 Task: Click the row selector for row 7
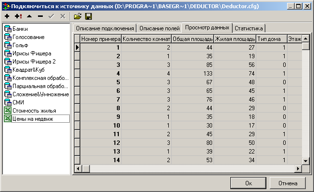coord(77,100)
